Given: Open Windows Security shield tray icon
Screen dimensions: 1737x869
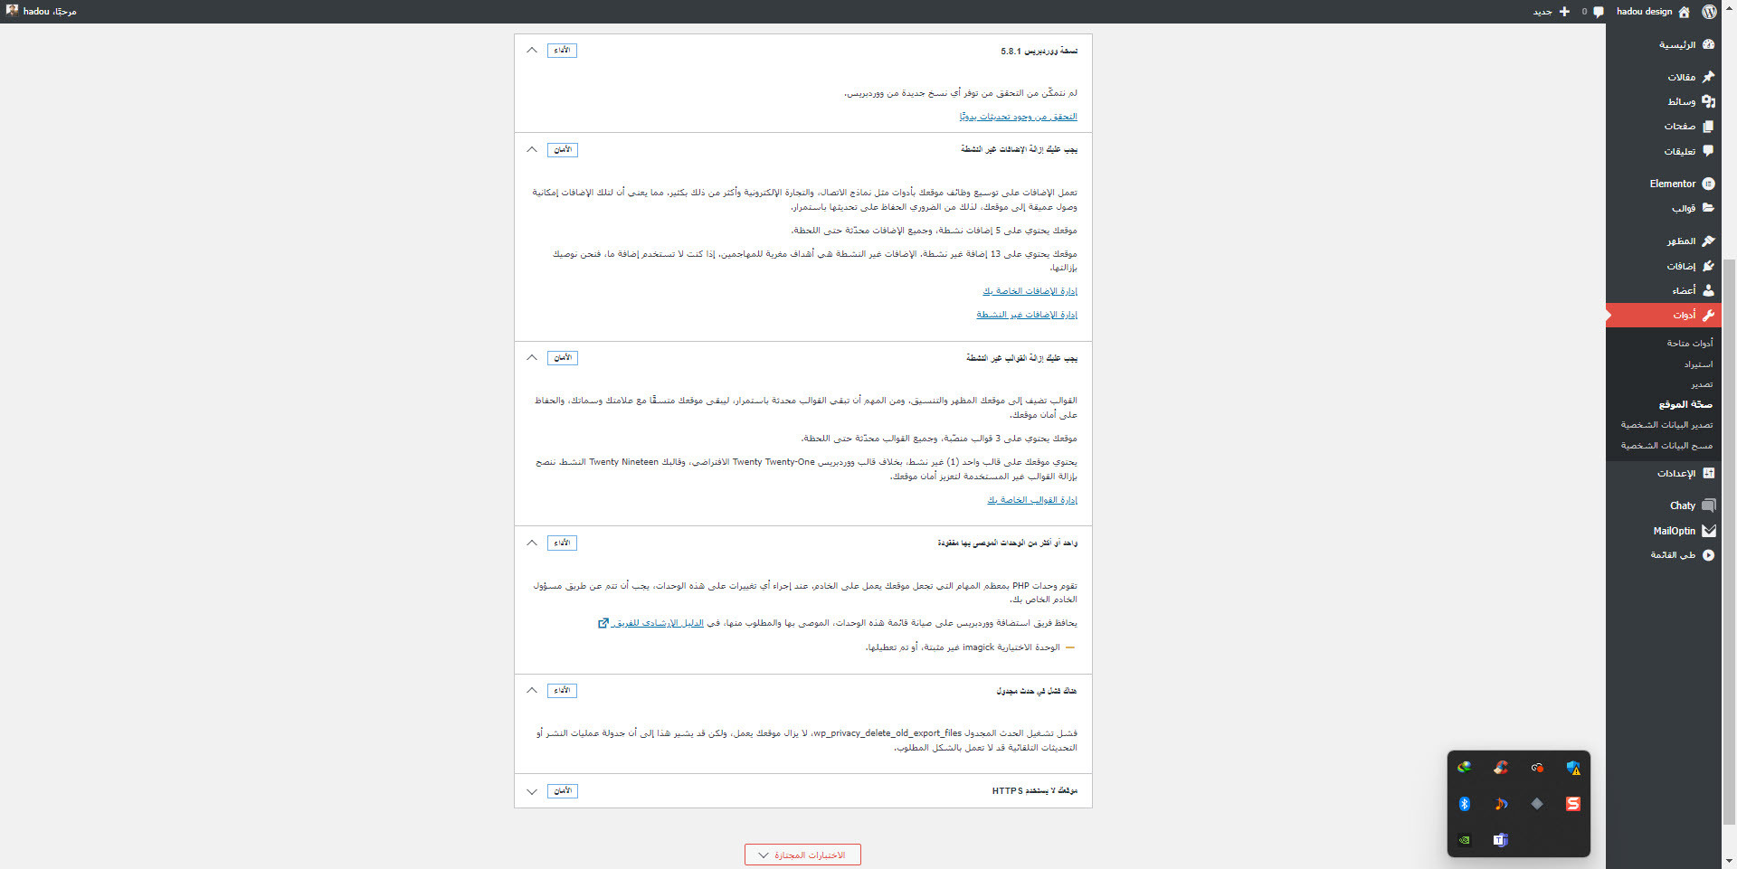Looking at the screenshot, I should point(1573,768).
